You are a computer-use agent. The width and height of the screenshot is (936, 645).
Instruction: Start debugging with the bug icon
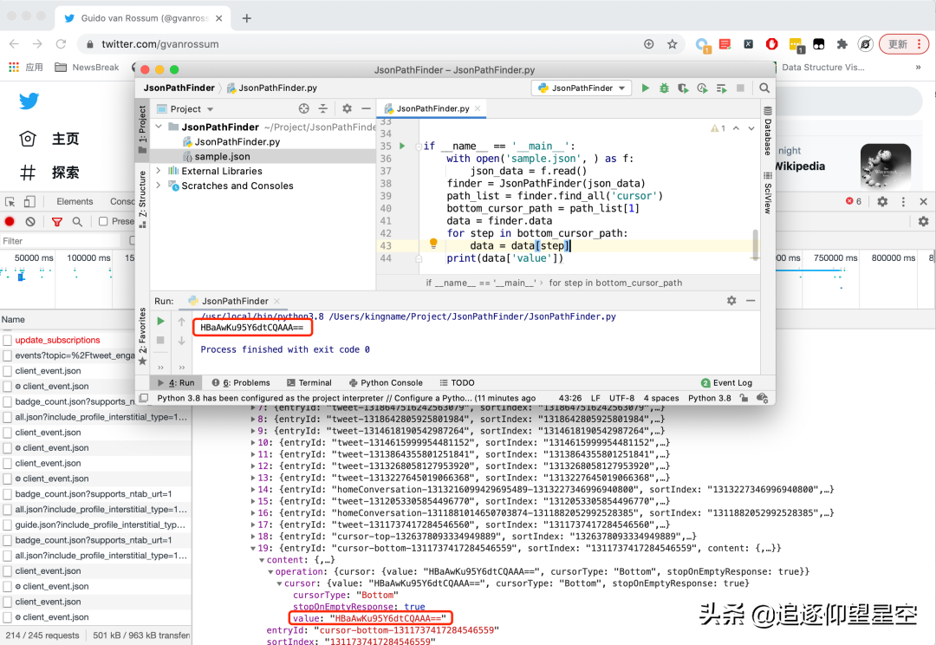coord(664,88)
